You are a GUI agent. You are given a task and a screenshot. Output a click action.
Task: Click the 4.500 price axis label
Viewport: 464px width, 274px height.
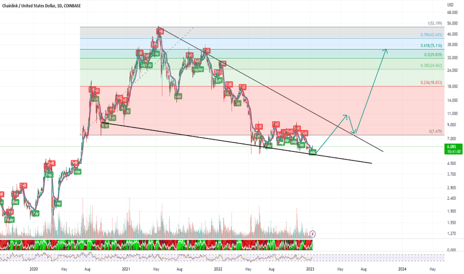coord(452,163)
